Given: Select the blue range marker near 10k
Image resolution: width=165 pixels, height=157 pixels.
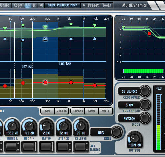Looking at the screenshot, I should tap(95, 38).
